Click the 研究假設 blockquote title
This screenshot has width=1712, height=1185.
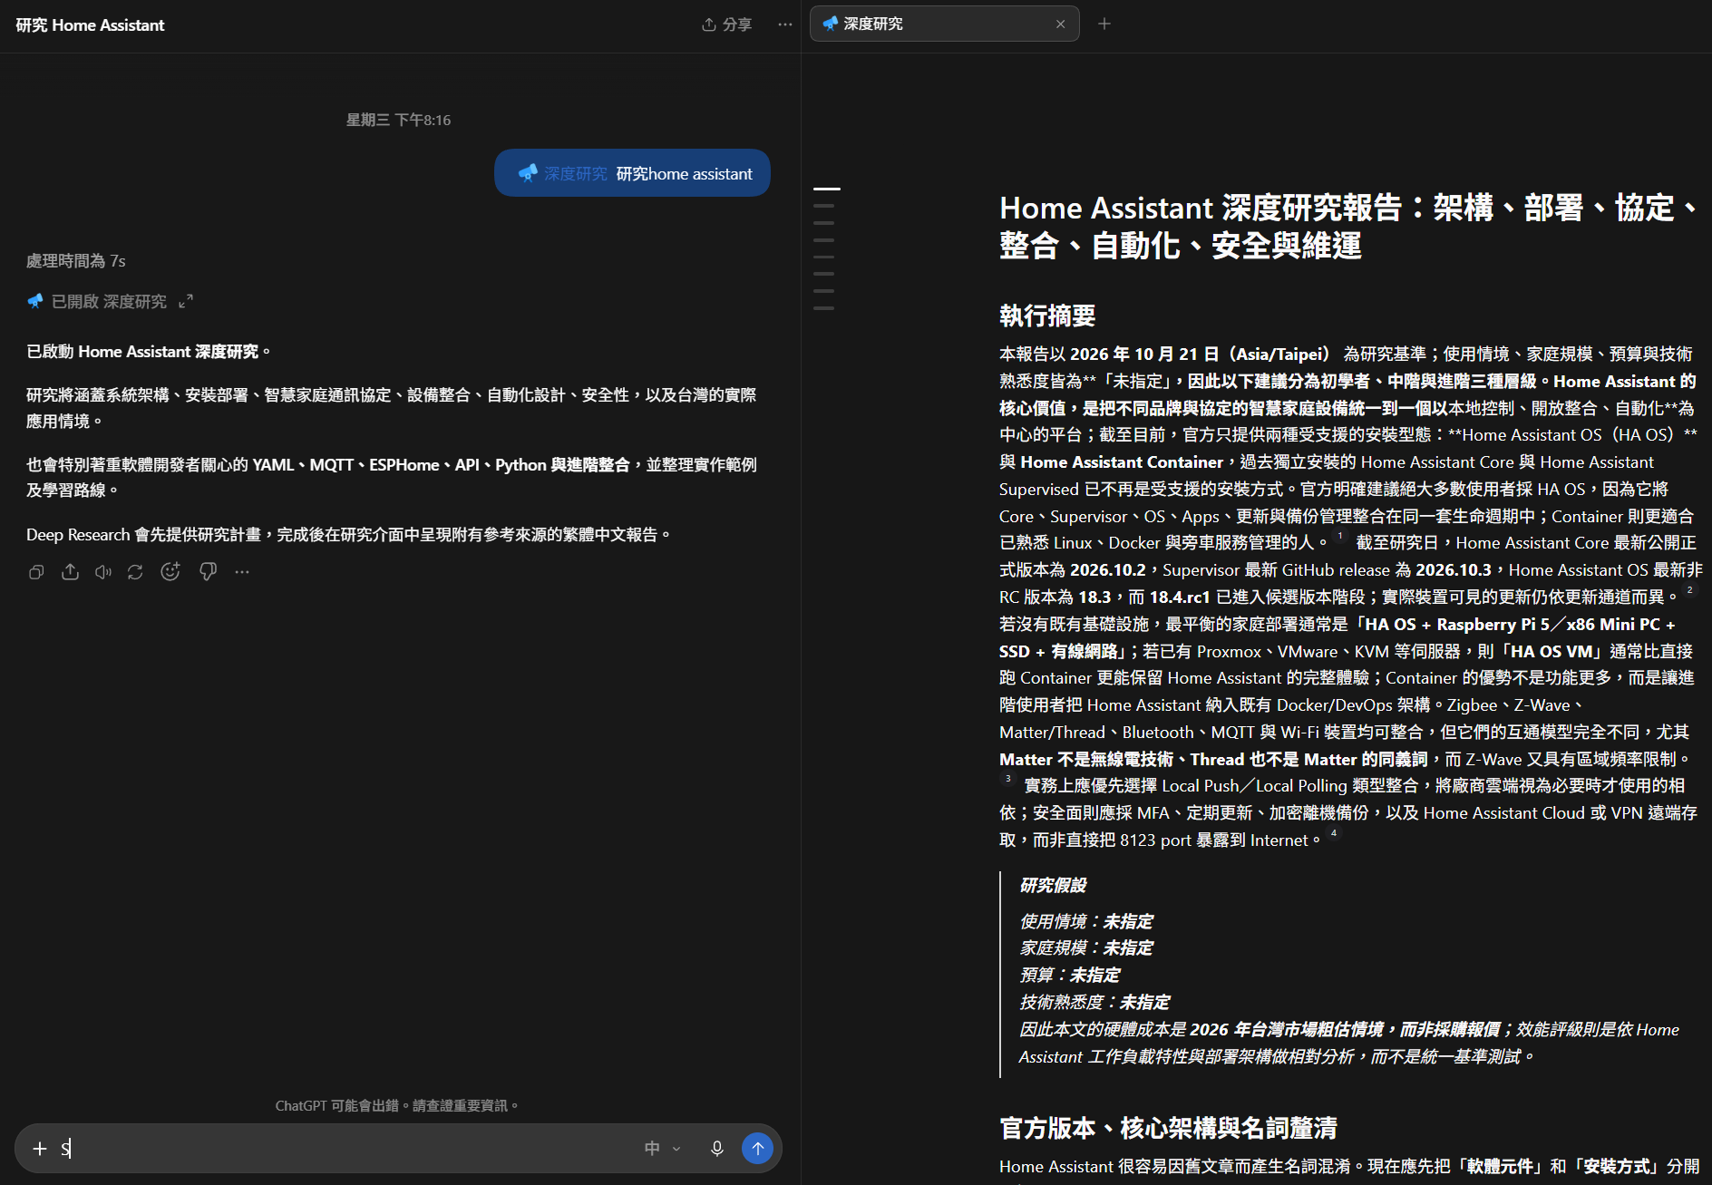[x=1053, y=885]
